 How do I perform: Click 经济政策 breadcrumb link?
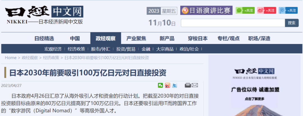pyautogui.click(x=51, y=58)
